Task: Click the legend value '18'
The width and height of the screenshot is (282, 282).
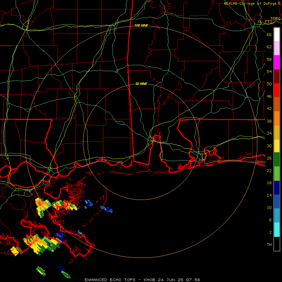Action: (269, 183)
